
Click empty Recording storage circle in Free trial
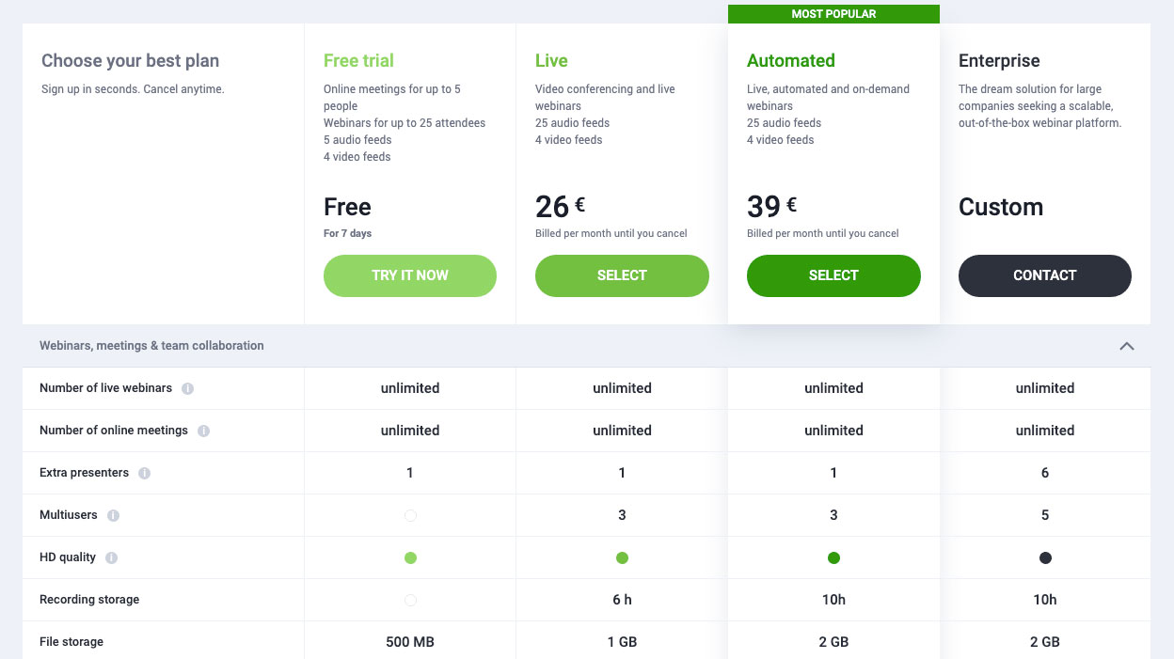(410, 600)
